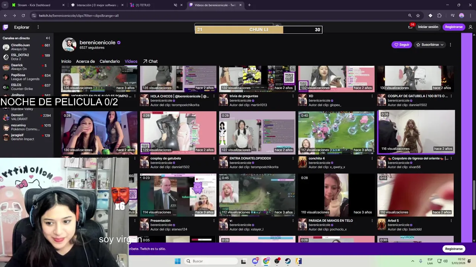Click the Twitch logo home icon
Screen dimensions: 476x267
point(6,27)
